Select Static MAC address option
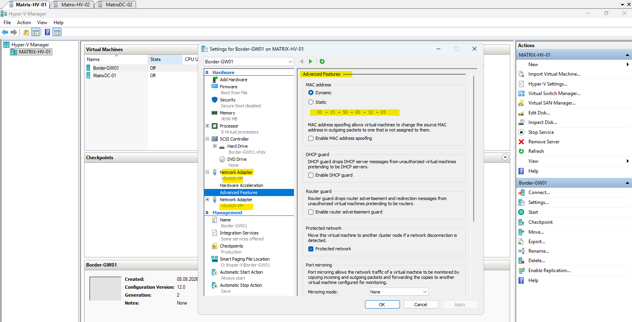This screenshot has width=632, height=322. pyautogui.click(x=311, y=102)
